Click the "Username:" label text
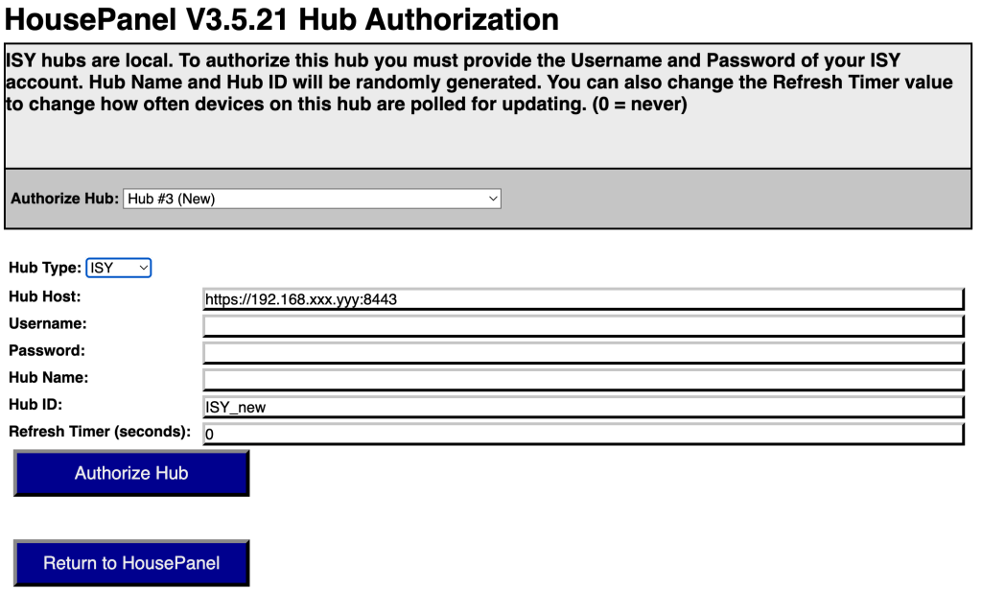982x590 pixels. coord(48,324)
